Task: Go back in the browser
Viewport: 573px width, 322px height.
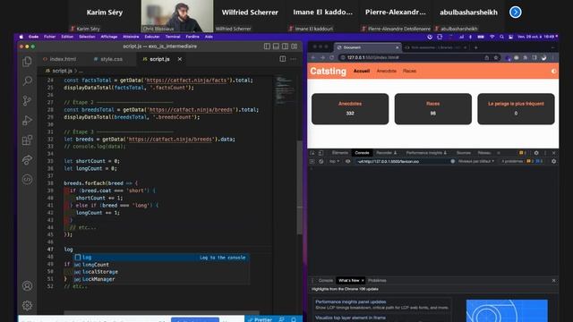Action: click(313, 57)
